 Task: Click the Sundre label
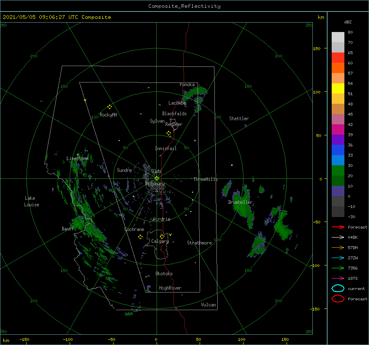pyautogui.click(x=124, y=170)
